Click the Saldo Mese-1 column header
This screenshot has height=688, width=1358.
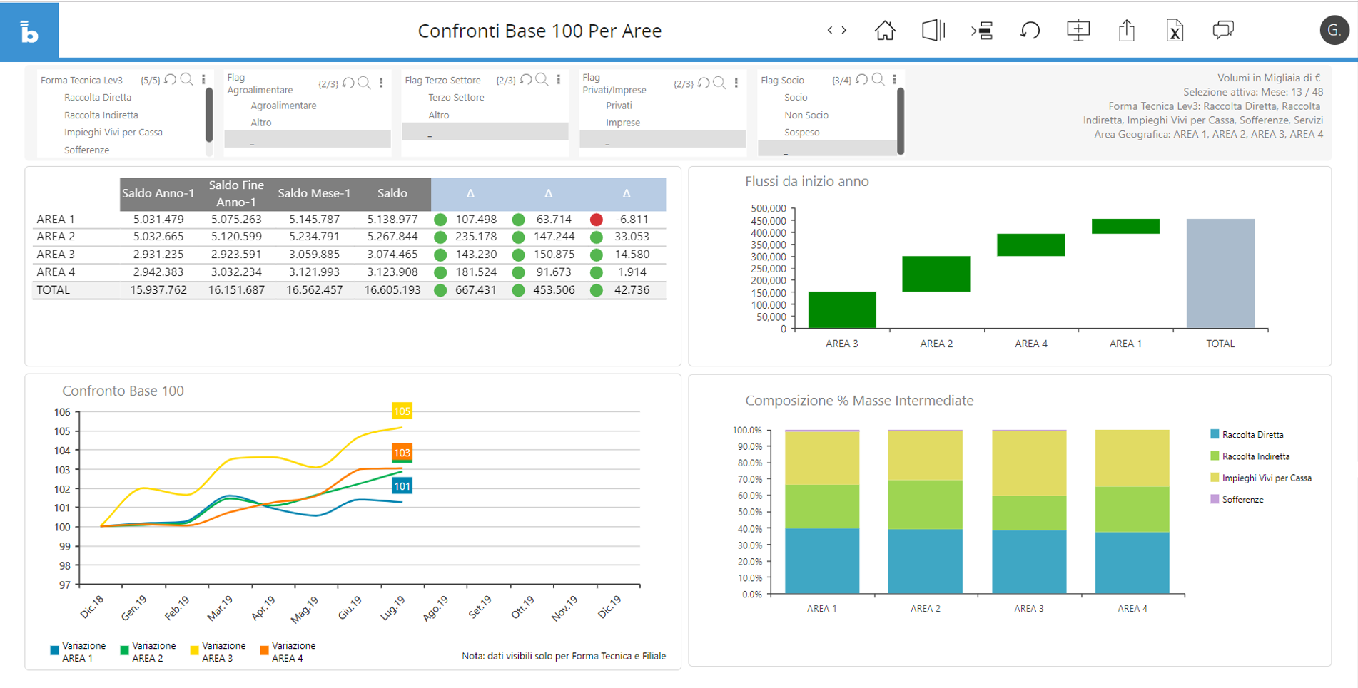tap(314, 194)
